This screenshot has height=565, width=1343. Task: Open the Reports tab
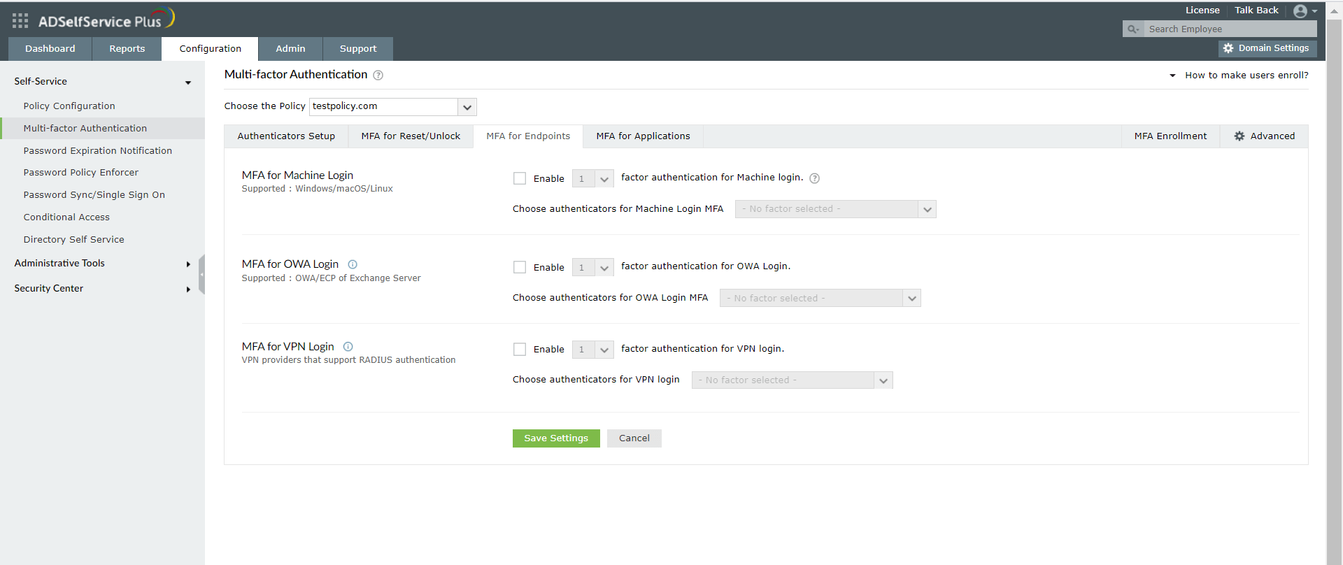pos(127,49)
